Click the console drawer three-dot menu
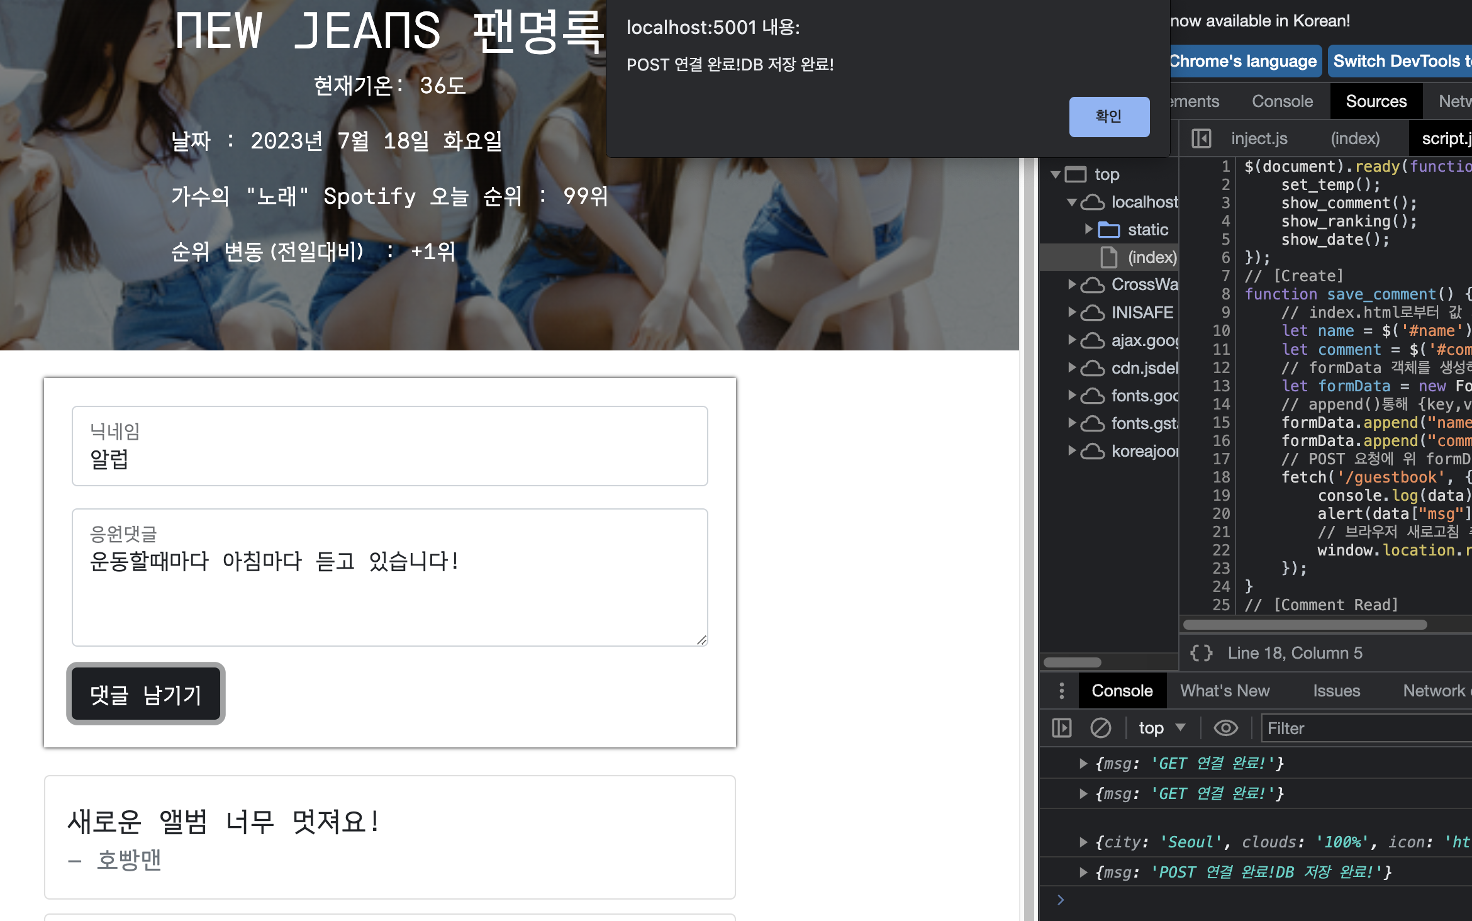The image size is (1472, 921). click(1062, 691)
